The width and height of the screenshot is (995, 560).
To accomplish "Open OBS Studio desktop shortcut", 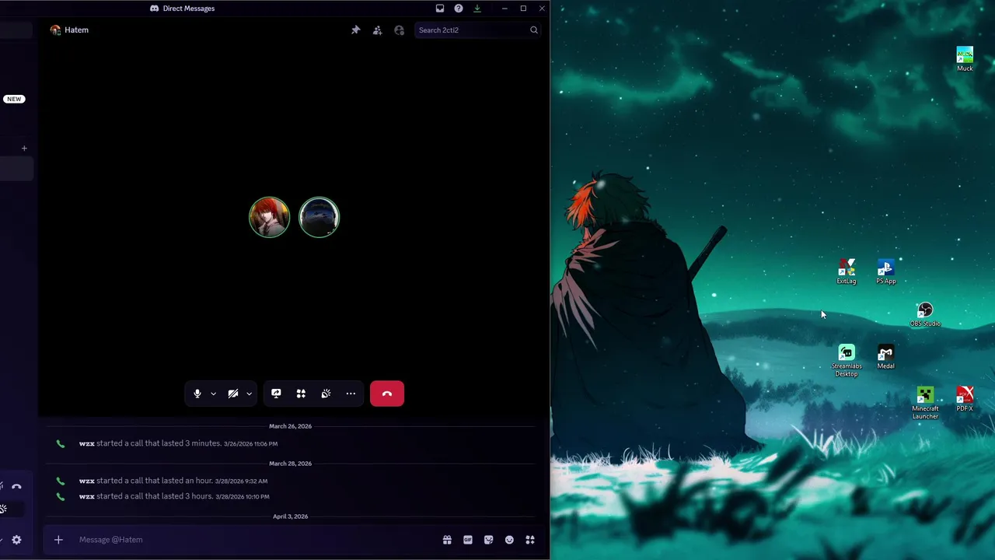I will (925, 315).
